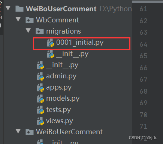163x144 pixels.
Task: Collapse the WeiBoUserComment project root arrow
Action: point(8,8)
